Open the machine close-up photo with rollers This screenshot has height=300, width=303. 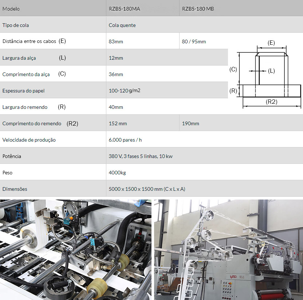tap(75, 250)
